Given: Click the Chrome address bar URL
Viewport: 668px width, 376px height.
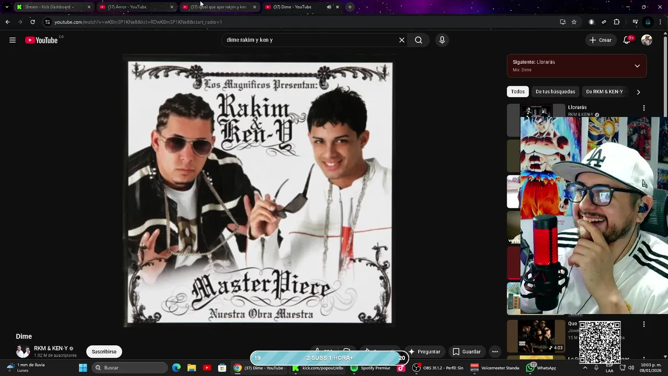Looking at the screenshot, I should (138, 22).
